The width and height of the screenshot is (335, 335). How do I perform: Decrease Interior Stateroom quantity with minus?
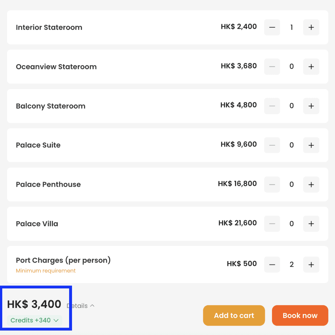coord(272,27)
